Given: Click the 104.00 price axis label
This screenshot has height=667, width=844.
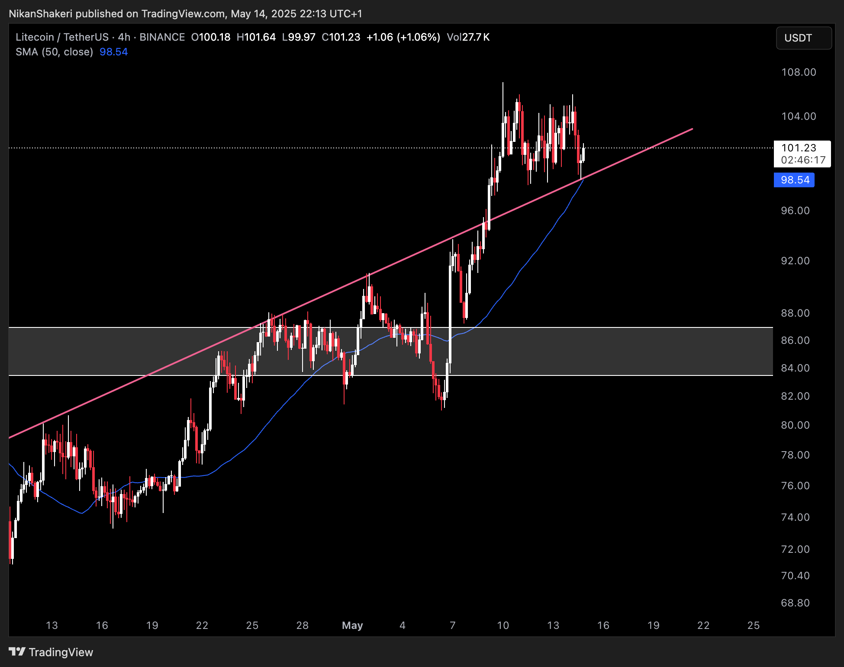Looking at the screenshot, I should click(x=799, y=116).
